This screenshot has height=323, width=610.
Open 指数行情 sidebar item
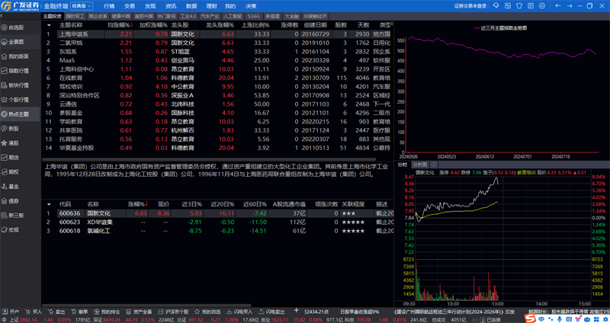18,71
